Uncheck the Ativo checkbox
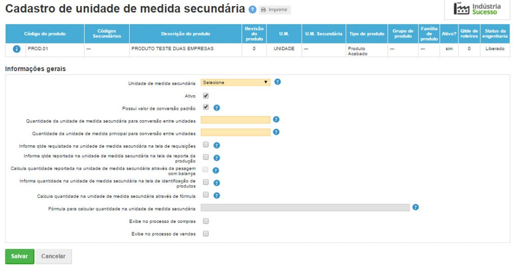The image size is (513, 267). [206, 95]
